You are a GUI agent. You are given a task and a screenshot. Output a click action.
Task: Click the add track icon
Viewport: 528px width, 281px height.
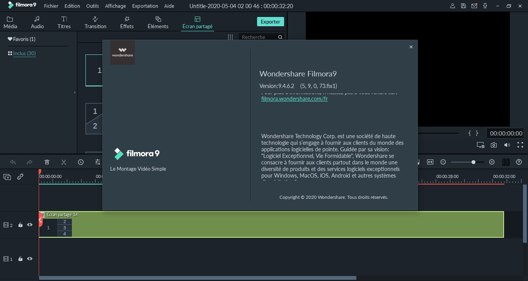[x=7, y=177]
